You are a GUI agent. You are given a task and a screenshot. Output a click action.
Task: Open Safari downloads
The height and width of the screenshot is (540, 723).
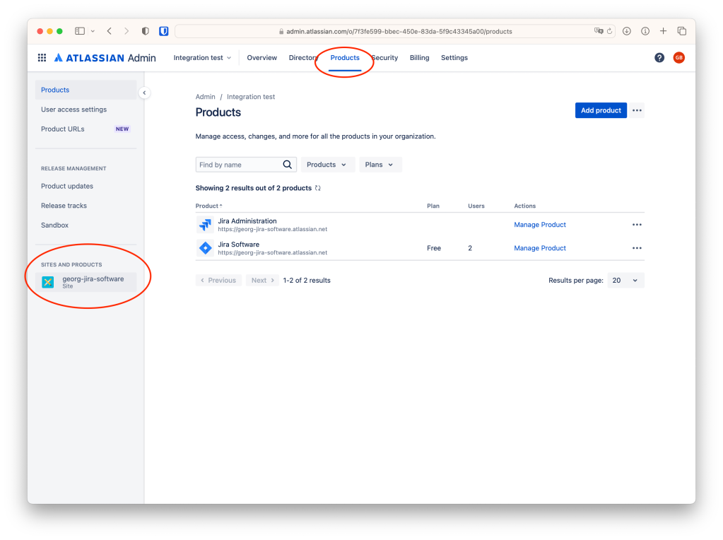coord(627,31)
